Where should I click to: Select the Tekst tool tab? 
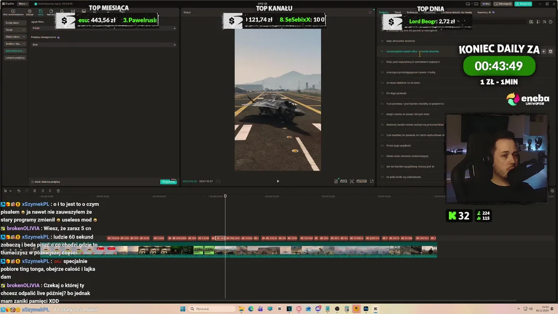[40, 12]
